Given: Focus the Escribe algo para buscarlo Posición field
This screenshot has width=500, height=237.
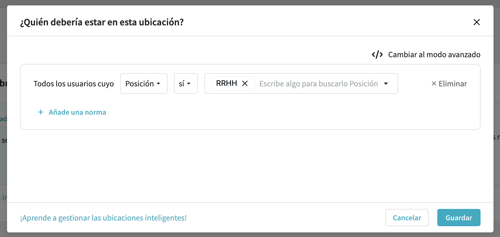Looking at the screenshot, I should coord(318,84).
